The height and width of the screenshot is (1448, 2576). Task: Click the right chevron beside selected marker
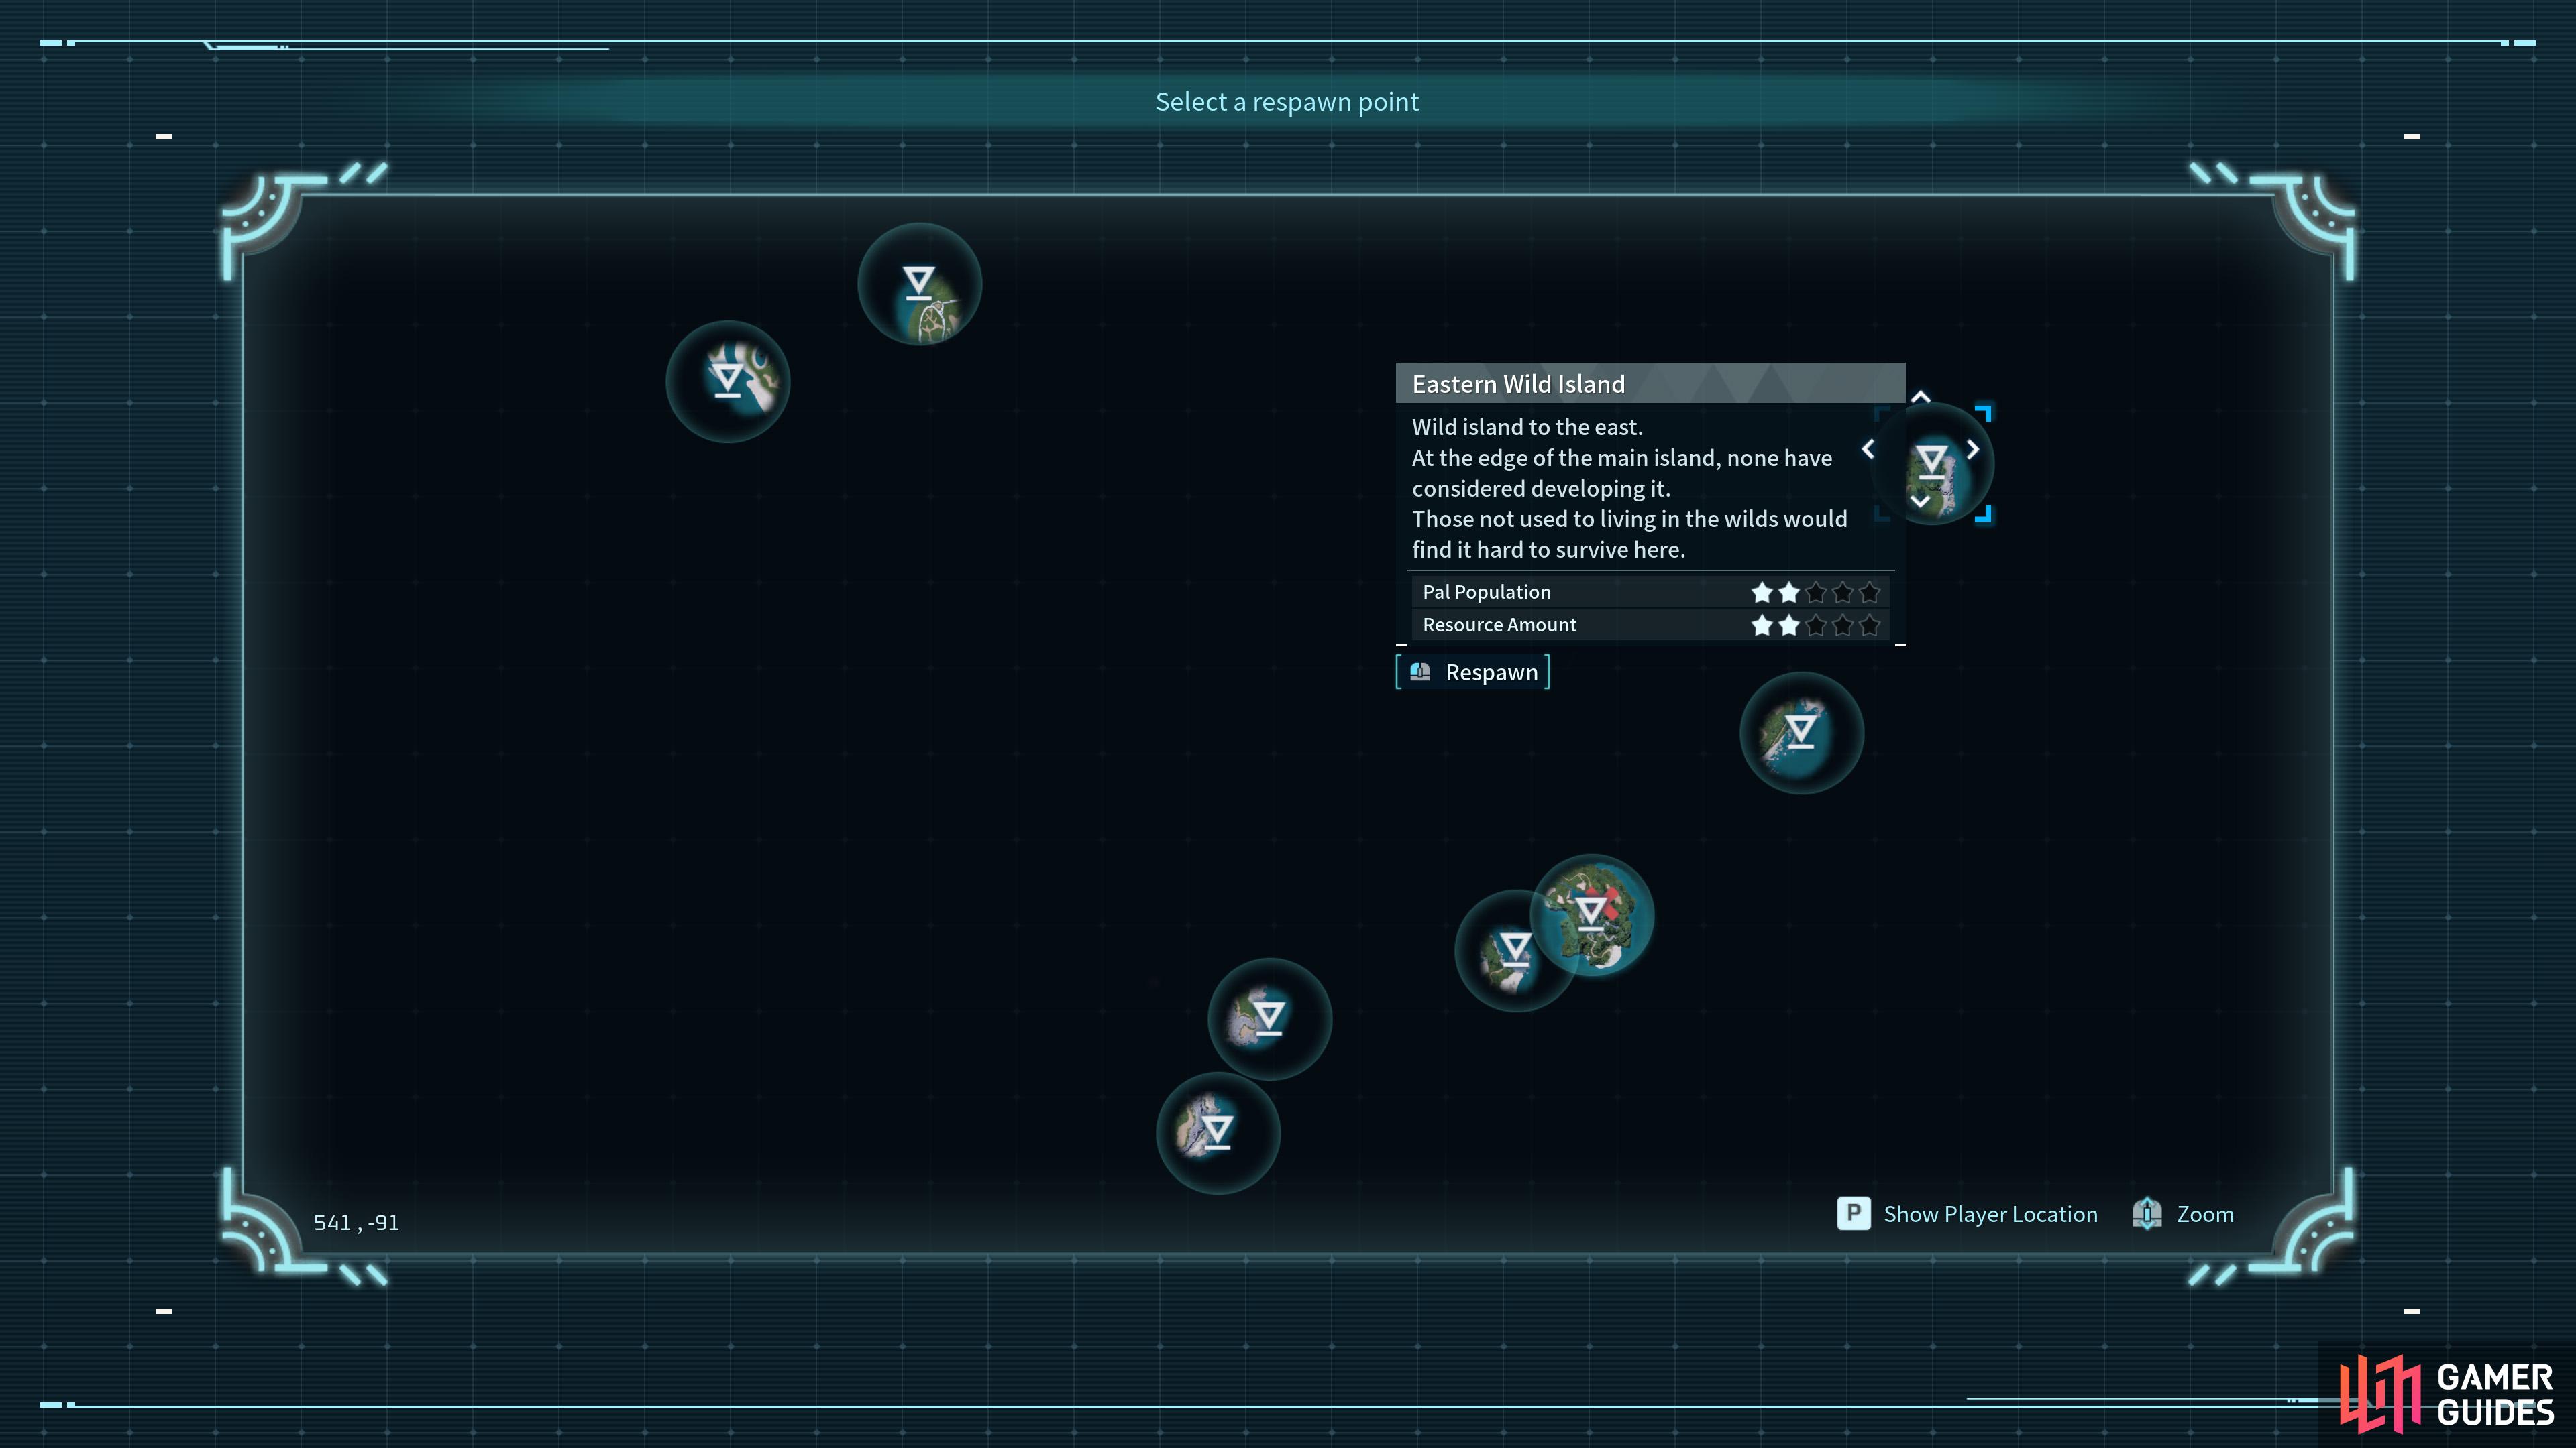(1973, 450)
